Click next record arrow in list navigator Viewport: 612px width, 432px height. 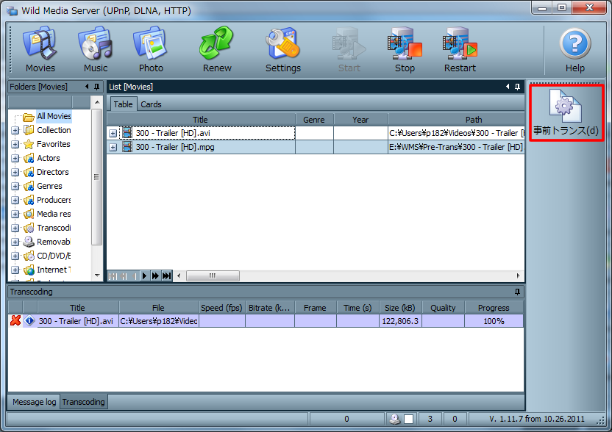144,276
